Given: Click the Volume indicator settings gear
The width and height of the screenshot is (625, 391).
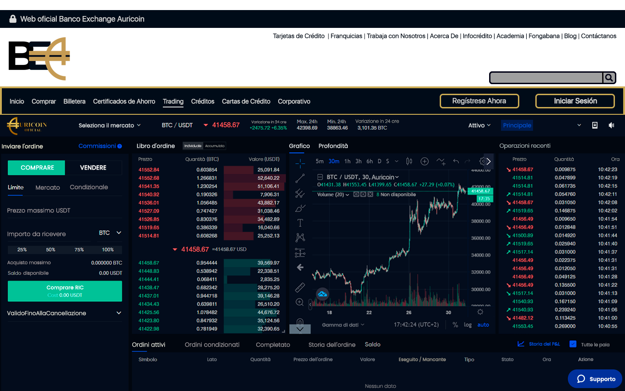Looking at the screenshot, I should pos(363,194).
